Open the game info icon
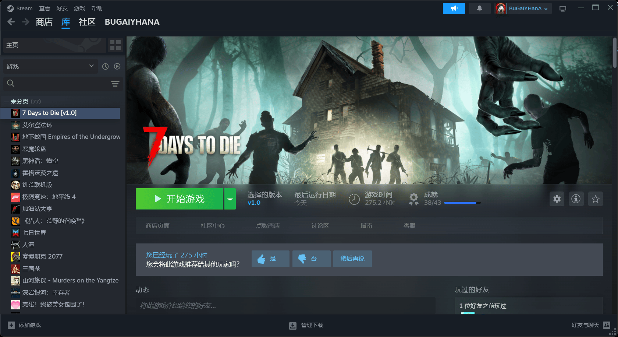The image size is (618, 337). click(576, 199)
